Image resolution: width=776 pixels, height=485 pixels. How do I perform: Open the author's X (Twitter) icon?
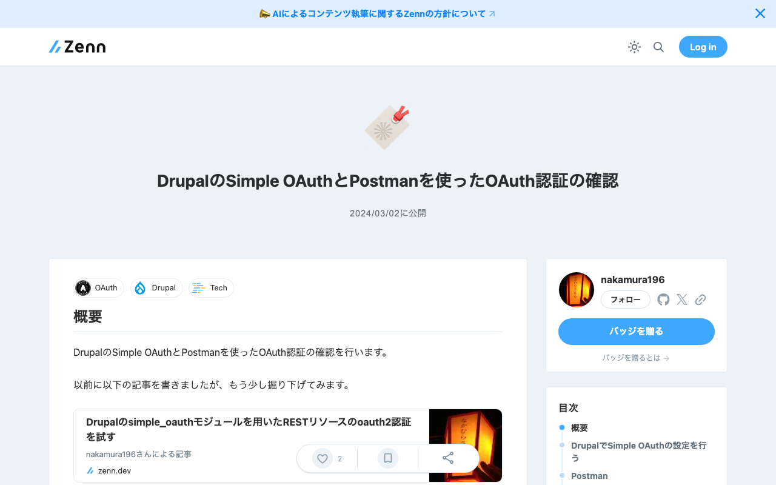[x=681, y=299]
